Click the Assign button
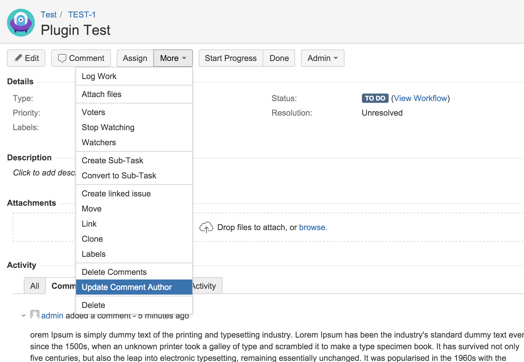 point(135,58)
